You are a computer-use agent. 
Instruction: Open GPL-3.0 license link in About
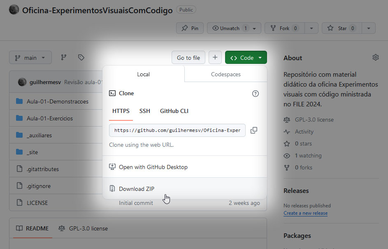(x=314, y=120)
